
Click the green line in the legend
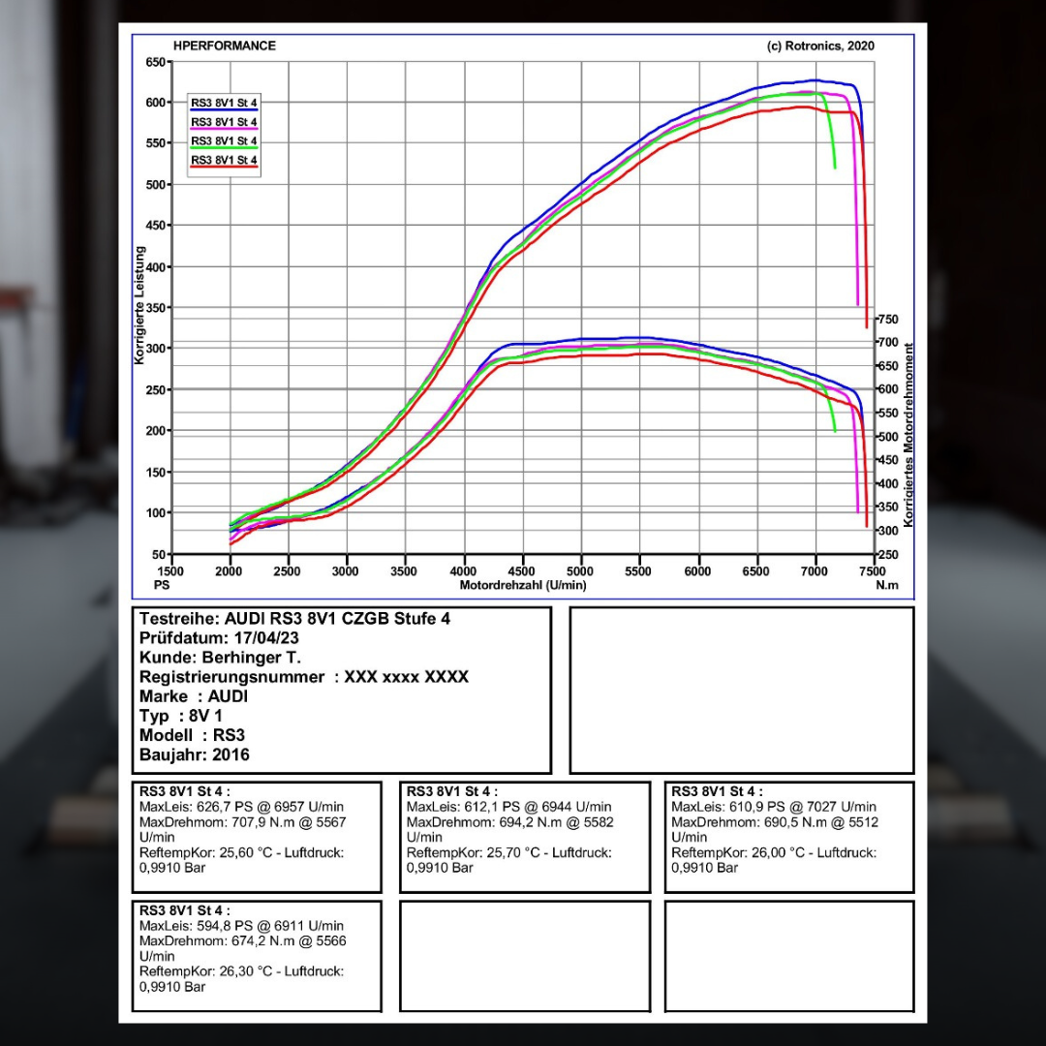224,148
